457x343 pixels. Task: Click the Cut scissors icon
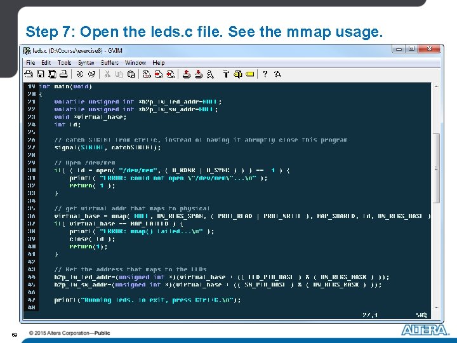point(107,74)
